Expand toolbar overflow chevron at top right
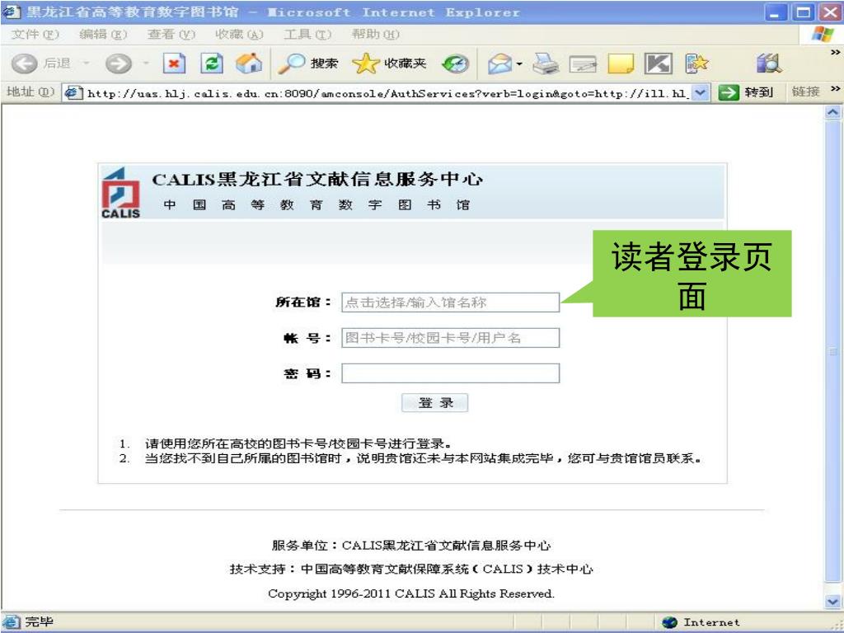844x633 pixels. point(836,52)
